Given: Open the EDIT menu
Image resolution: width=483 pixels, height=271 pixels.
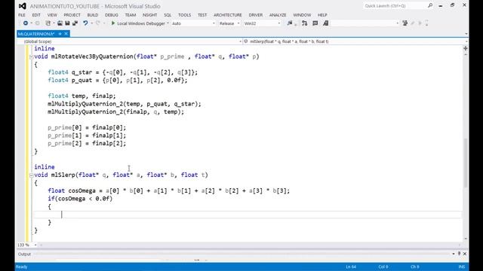Looking at the screenshot, I should 36,15.
